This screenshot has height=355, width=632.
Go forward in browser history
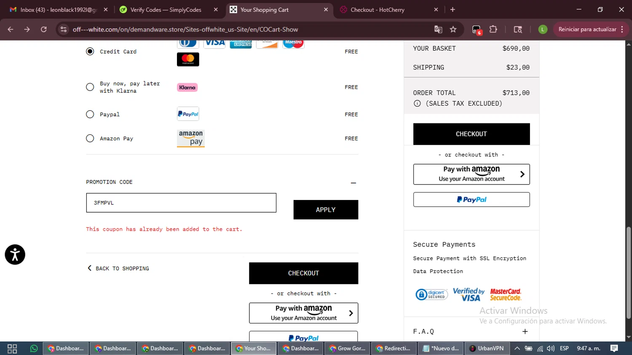coord(27,29)
